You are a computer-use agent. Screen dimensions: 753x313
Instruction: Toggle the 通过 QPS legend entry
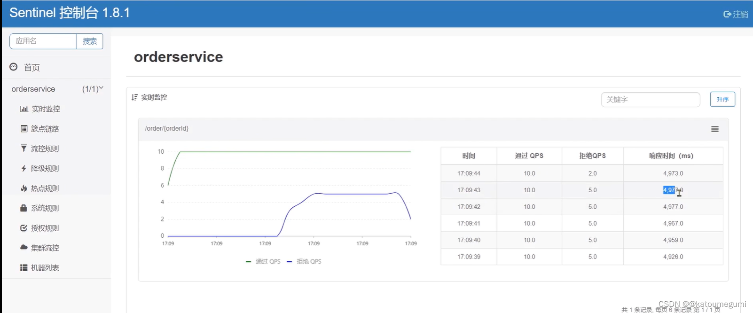pos(263,261)
